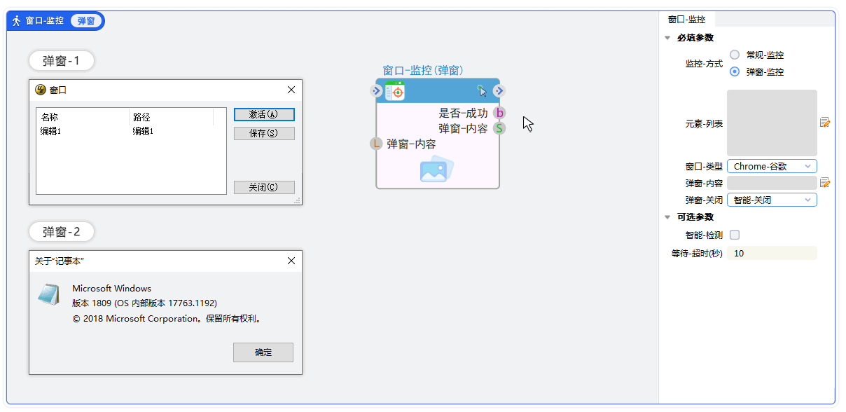
Task: Click the window-monitor target icon on node header
Action: tap(395, 91)
